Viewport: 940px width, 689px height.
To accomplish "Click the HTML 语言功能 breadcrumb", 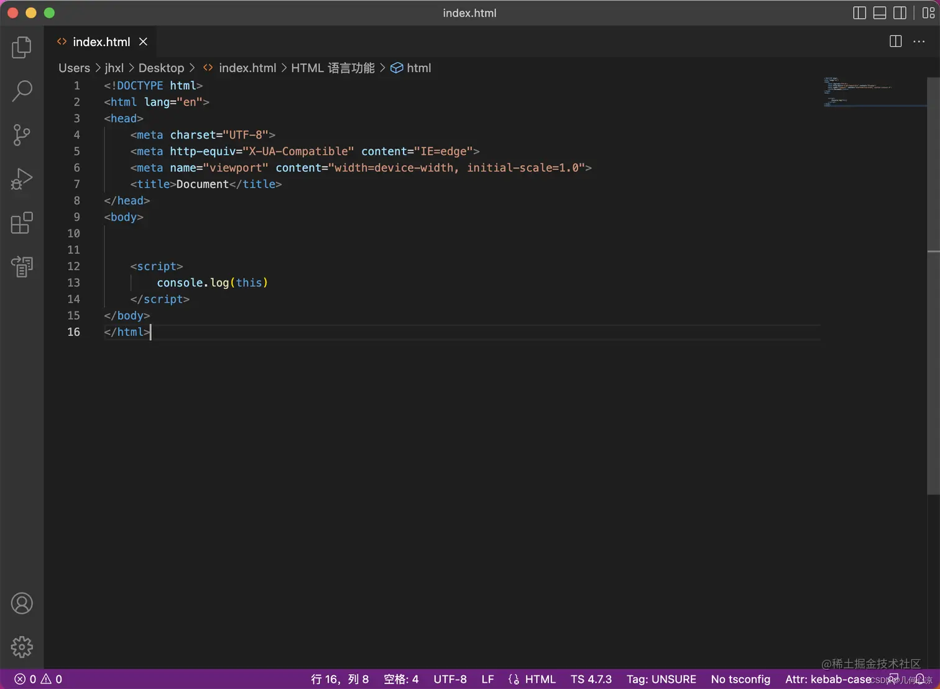I will coord(333,68).
